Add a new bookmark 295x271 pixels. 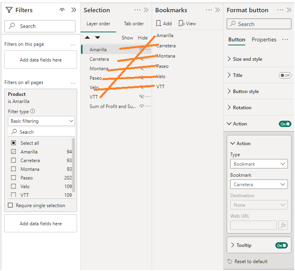[x=164, y=24]
